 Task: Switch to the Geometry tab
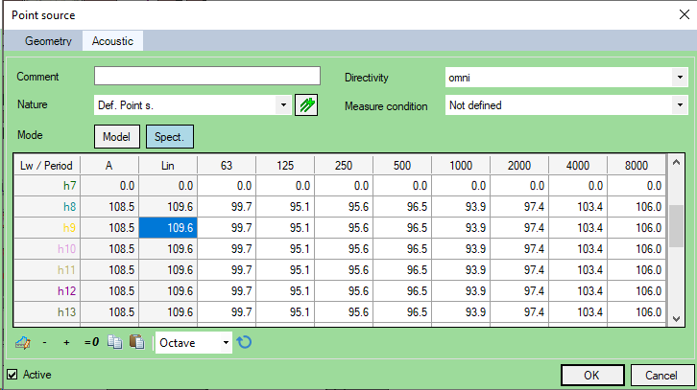(48, 41)
